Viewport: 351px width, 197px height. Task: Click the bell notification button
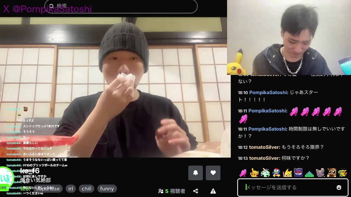click(196, 173)
